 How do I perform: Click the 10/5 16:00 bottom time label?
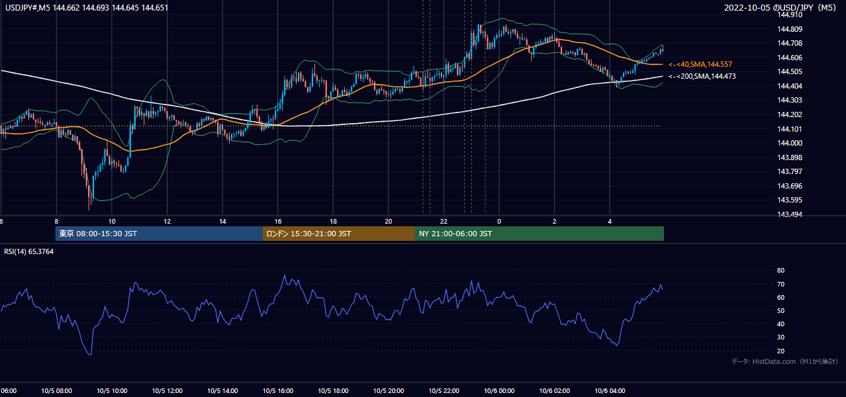[278, 391]
